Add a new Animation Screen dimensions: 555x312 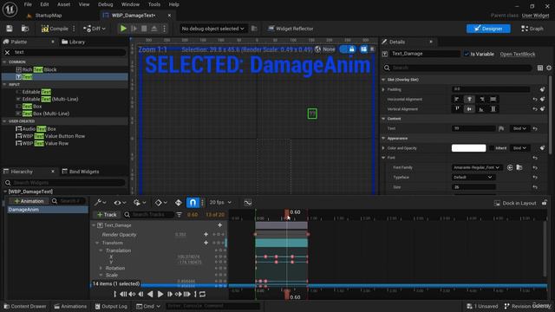[29, 201]
